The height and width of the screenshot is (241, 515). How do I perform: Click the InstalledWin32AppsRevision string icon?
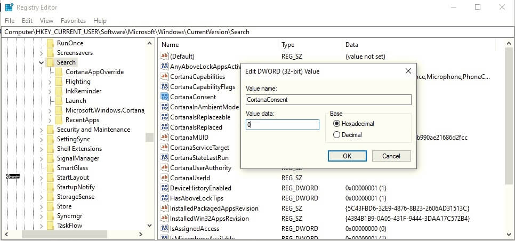(x=165, y=219)
